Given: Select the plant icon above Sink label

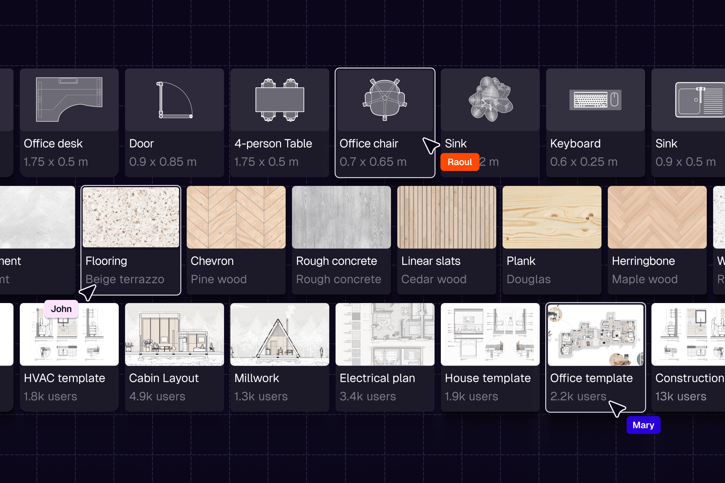Looking at the screenshot, I should 490,99.
